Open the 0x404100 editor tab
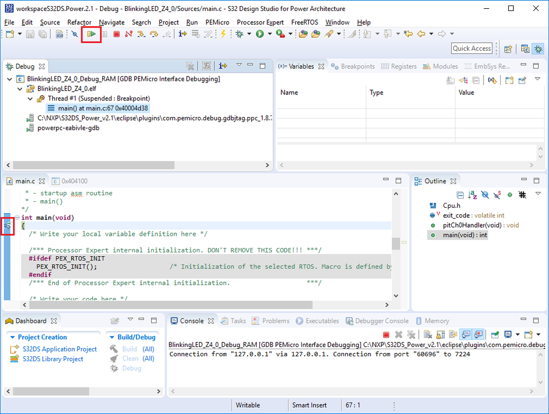 [x=70, y=181]
